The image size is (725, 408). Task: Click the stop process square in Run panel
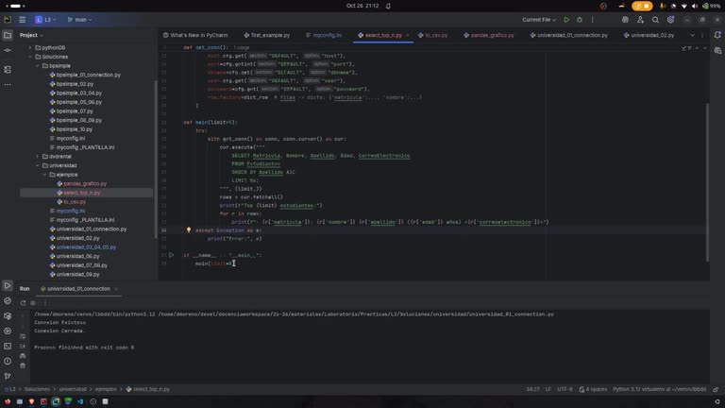(33, 303)
